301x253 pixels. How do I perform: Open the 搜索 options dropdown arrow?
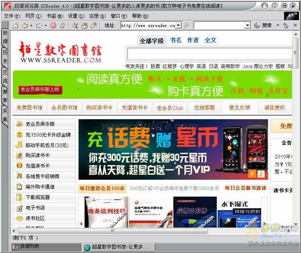point(278,25)
